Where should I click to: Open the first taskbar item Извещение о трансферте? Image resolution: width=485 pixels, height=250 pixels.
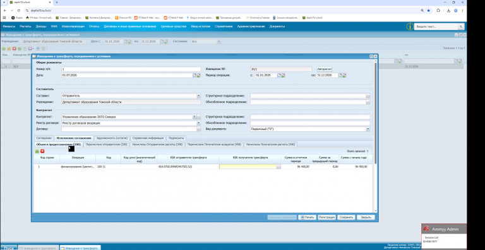click(38, 248)
